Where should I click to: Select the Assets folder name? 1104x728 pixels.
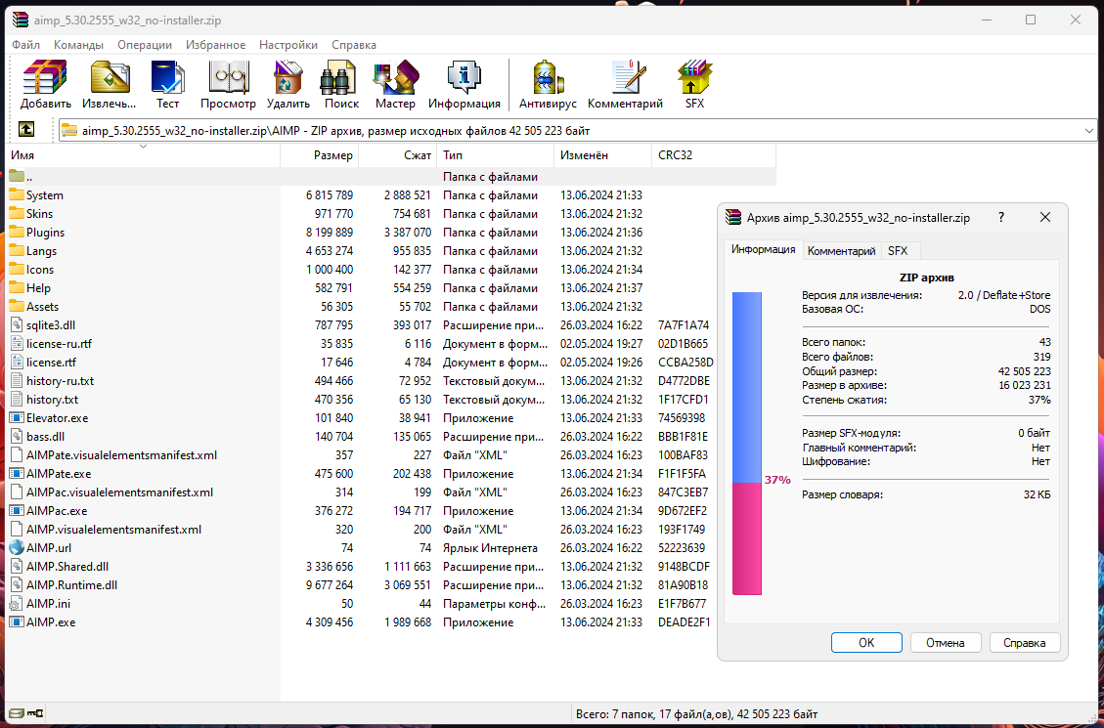[43, 307]
